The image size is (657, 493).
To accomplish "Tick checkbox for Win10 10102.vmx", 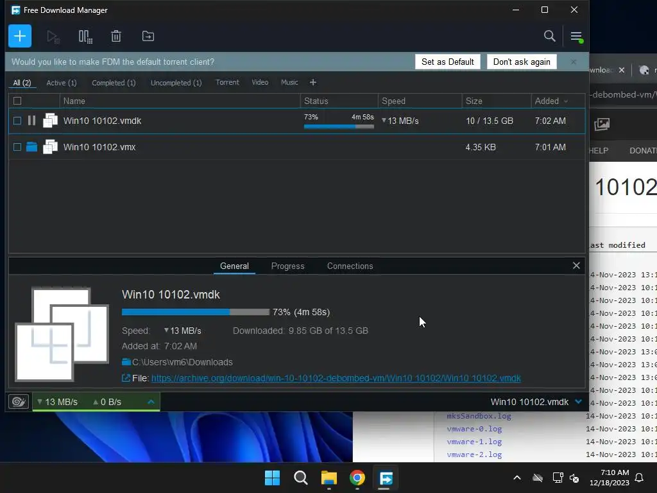I will coord(17,147).
